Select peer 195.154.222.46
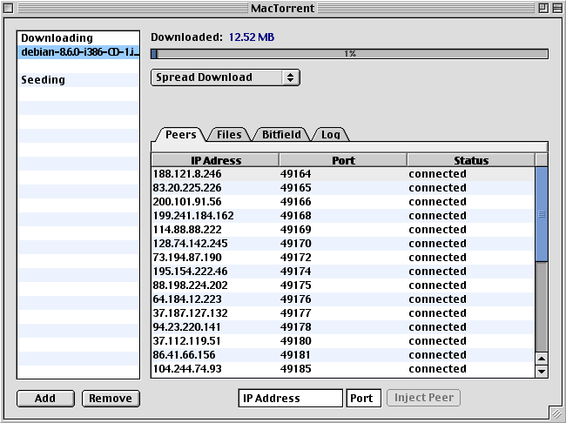The width and height of the screenshot is (566, 423). tap(343, 272)
